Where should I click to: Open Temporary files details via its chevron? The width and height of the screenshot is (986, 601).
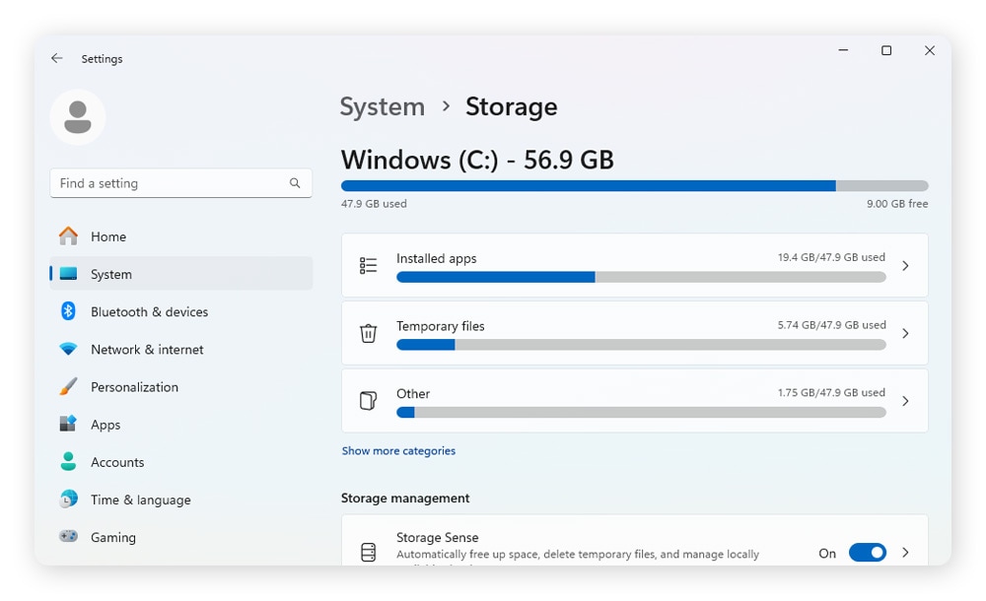[x=905, y=333]
